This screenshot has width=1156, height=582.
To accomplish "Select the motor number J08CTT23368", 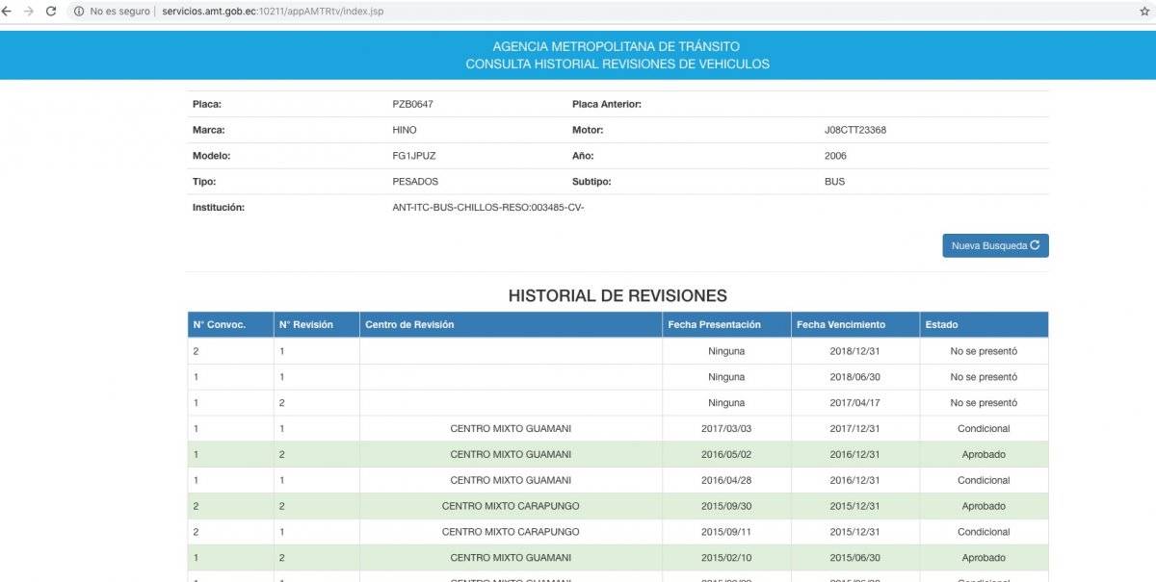I will point(855,130).
